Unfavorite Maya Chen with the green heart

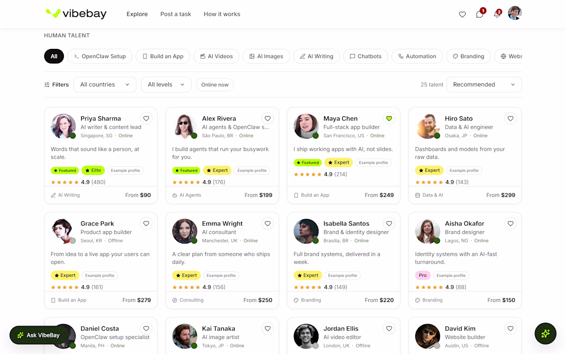389,118
